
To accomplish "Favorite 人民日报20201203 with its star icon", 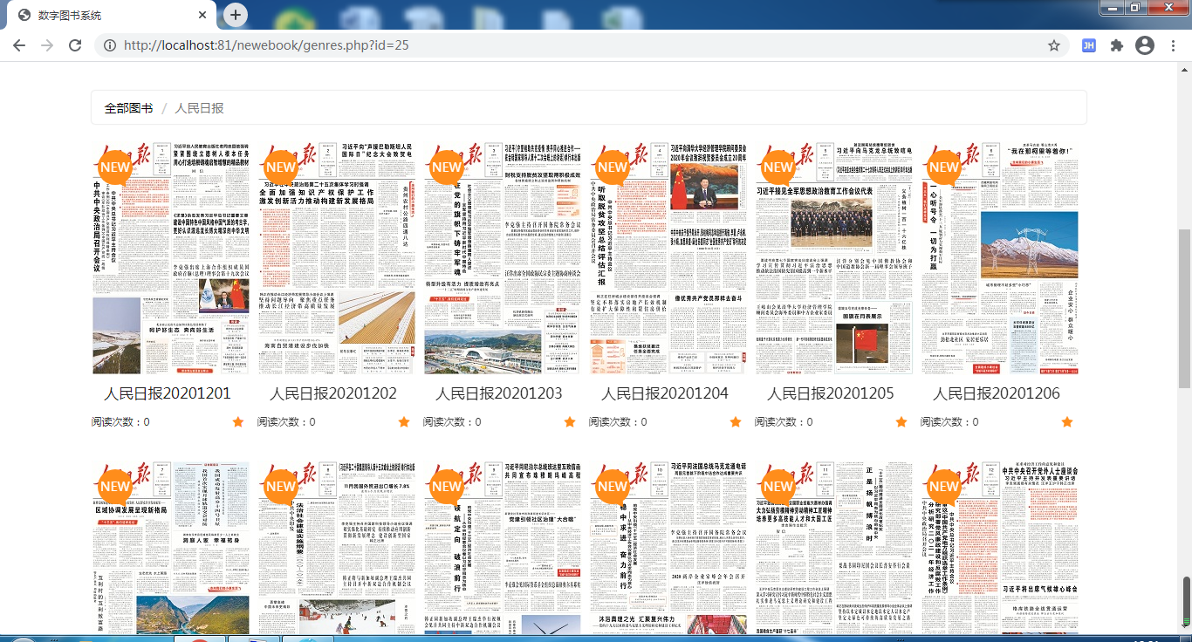I will (570, 422).
